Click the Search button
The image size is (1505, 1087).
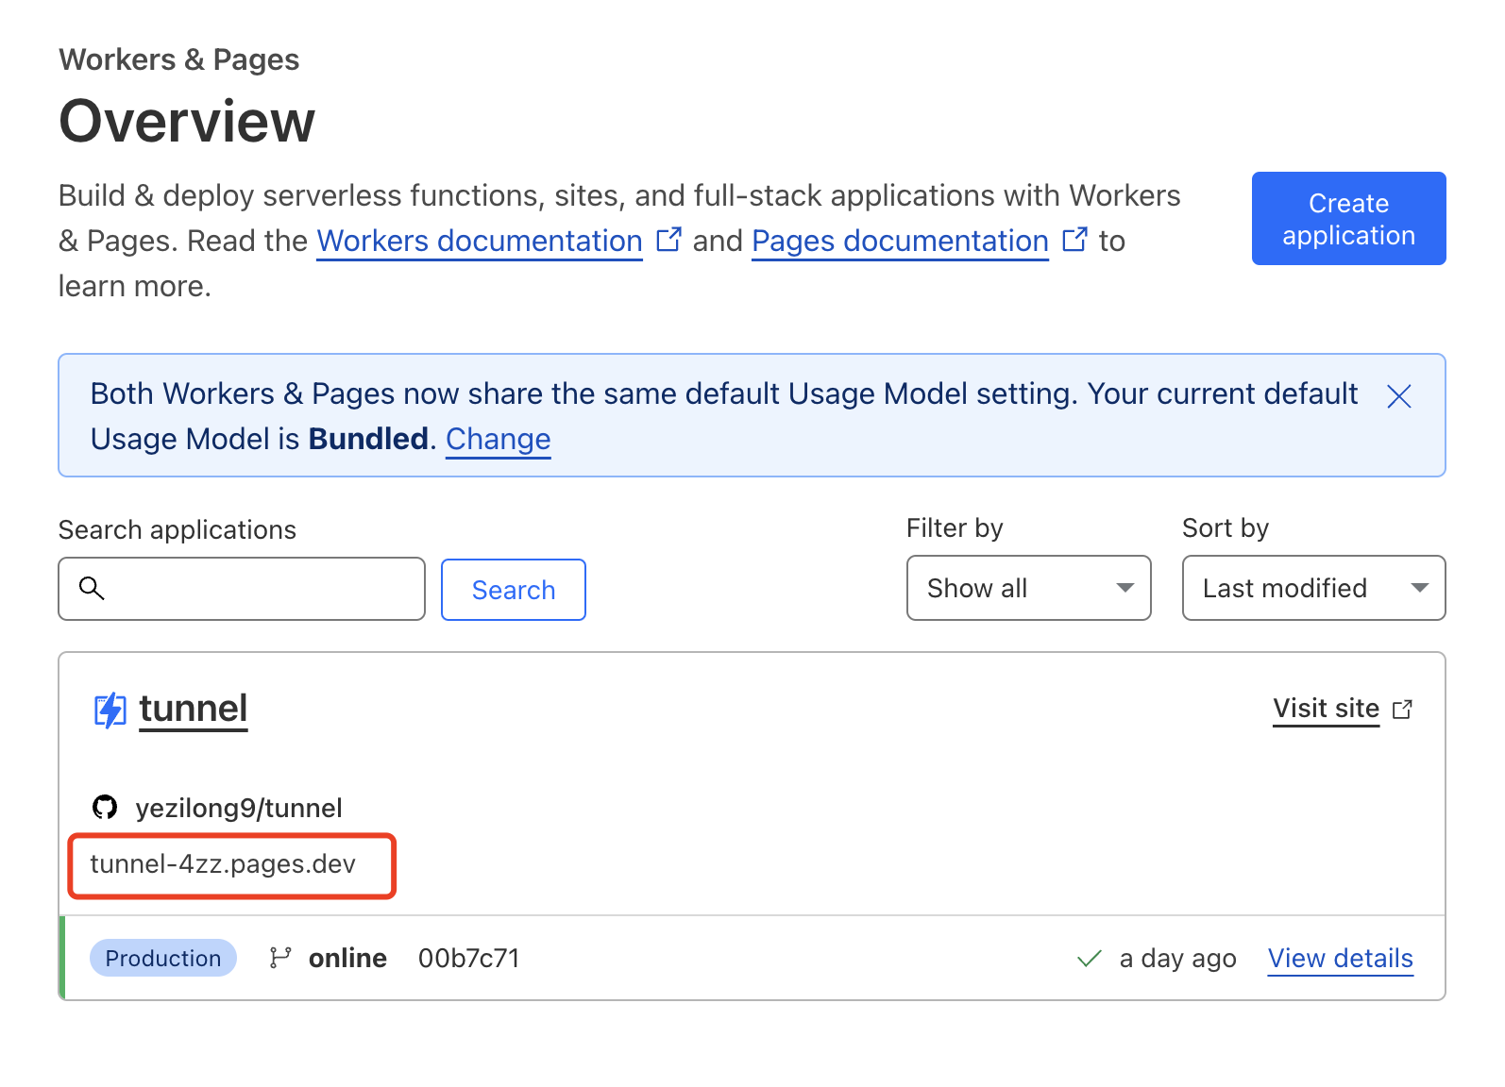pos(514,590)
